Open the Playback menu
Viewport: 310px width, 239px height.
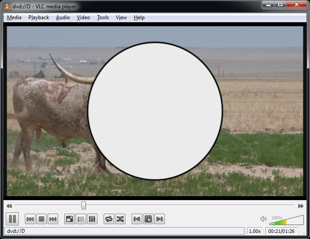point(38,17)
